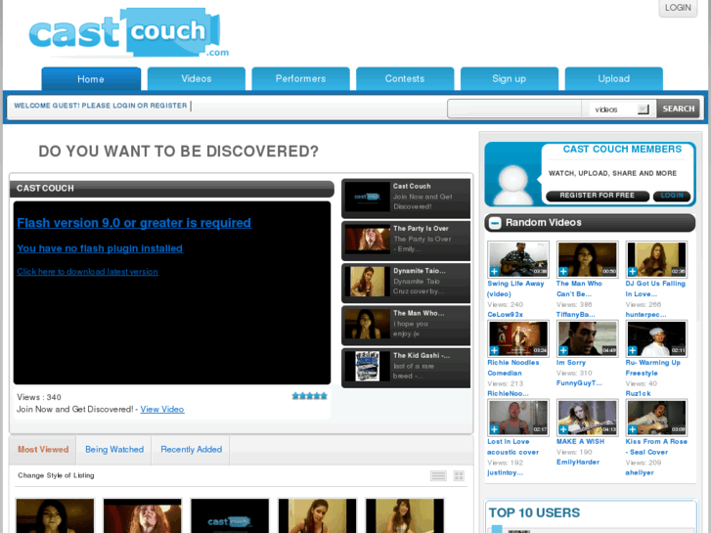The width and height of the screenshot is (711, 533).
Task: Click the member avatar silhouette icon
Action: pyautogui.click(x=513, y=185)
